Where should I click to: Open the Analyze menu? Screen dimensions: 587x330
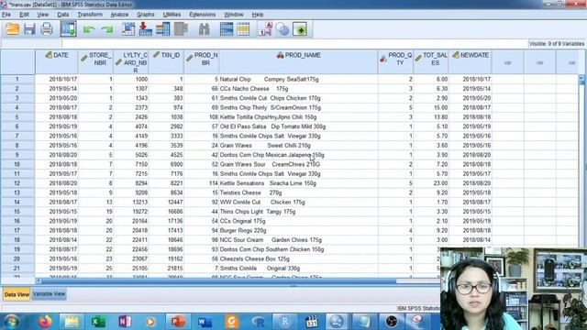[119, 15]
